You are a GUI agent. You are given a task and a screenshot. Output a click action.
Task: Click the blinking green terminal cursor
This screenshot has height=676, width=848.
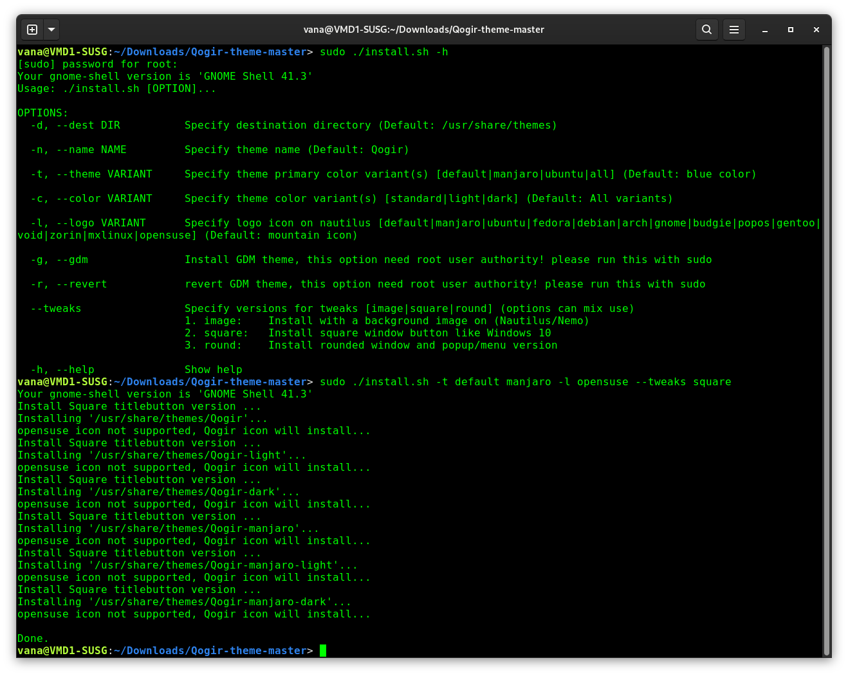(324, 650)
